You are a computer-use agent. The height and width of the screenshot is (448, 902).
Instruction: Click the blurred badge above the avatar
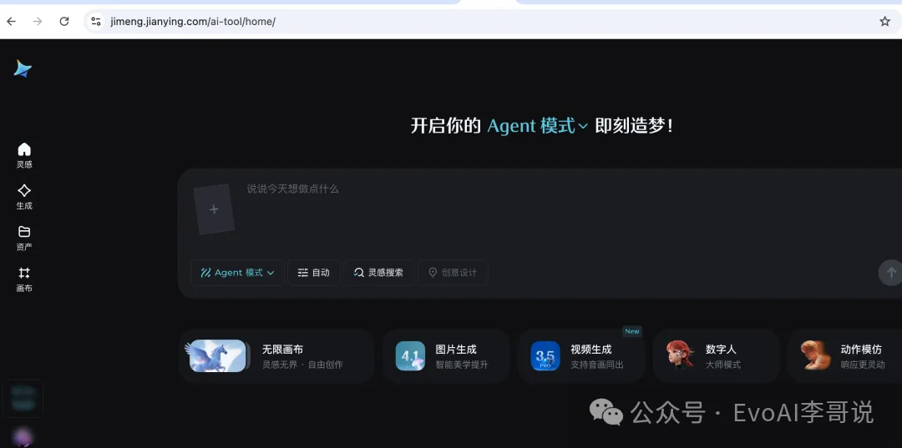click(23, 398)
